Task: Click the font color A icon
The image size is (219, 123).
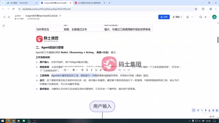Action: (x=110, y=70)
